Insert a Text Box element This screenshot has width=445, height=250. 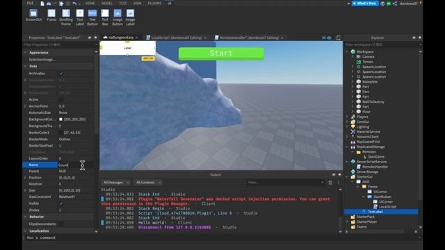105,17
